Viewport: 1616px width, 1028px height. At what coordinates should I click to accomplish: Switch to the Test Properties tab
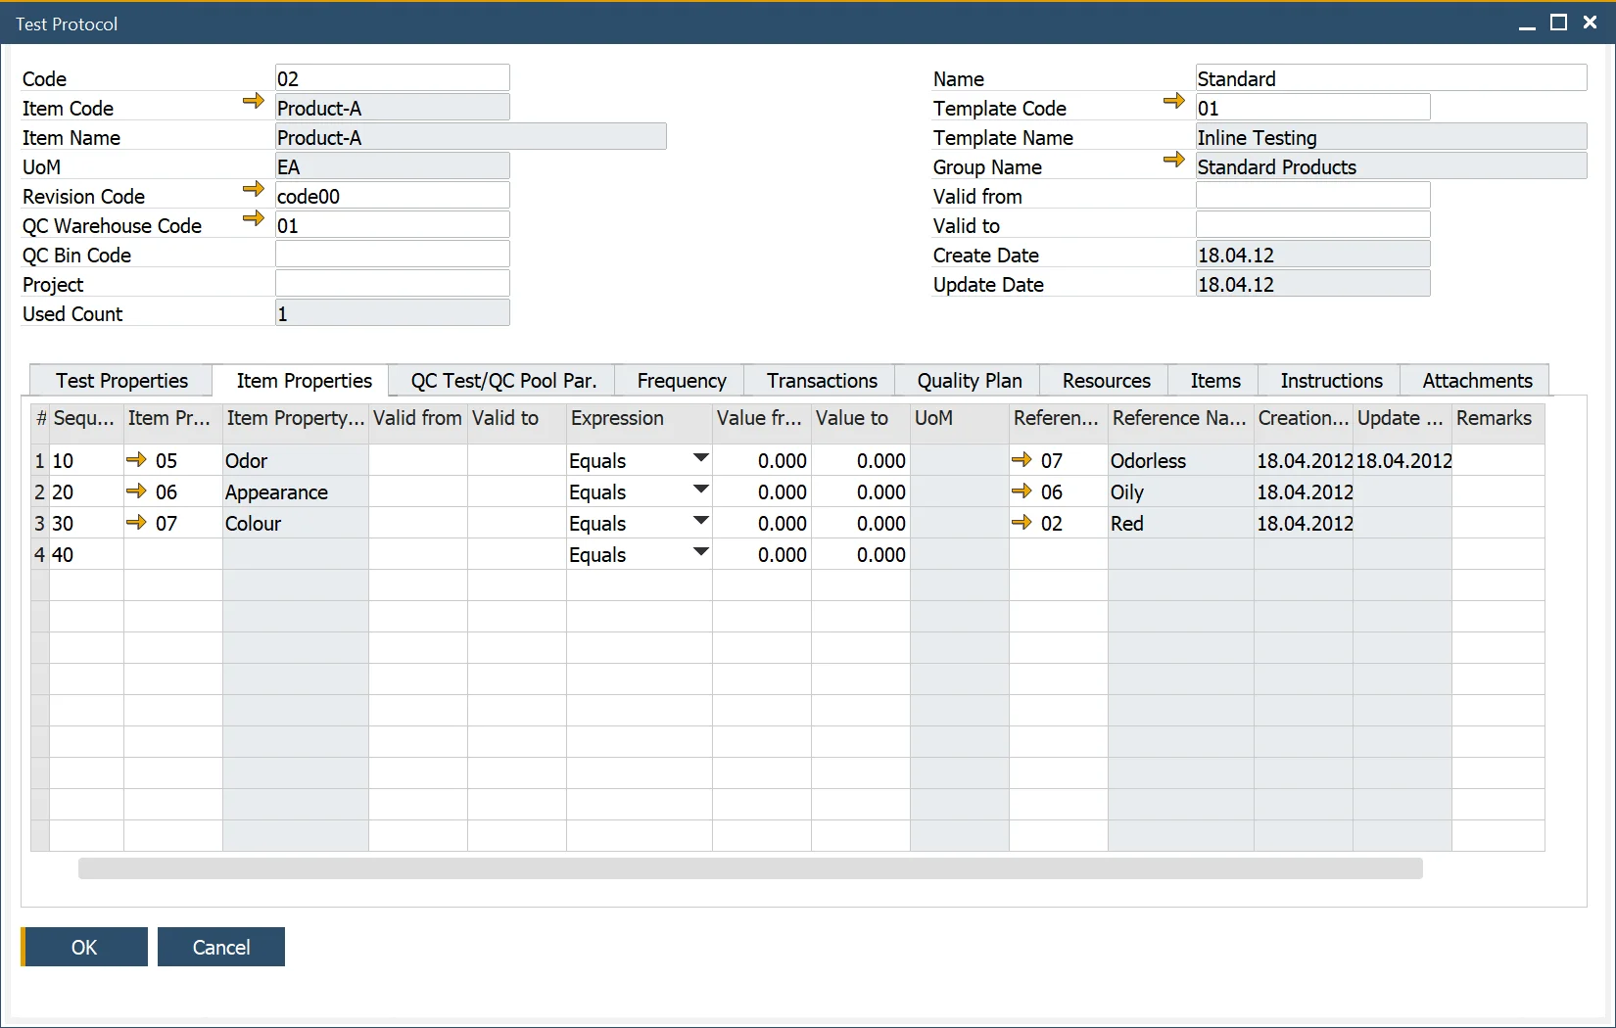point(121,381)
